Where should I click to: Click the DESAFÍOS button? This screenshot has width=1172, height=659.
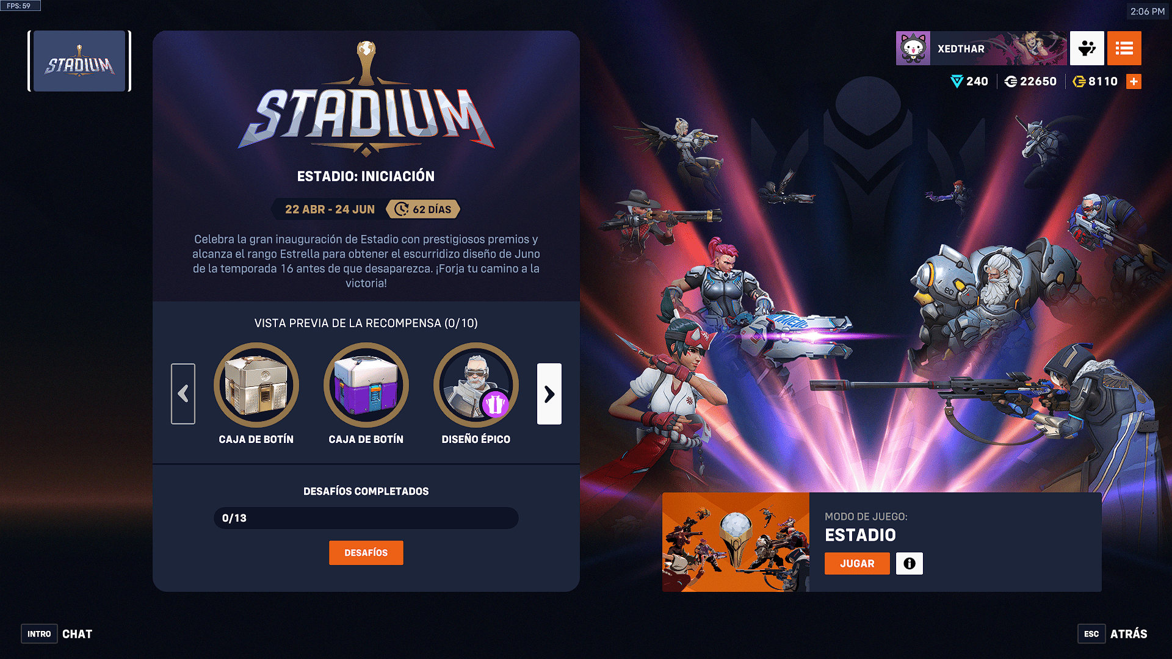click(x=366, y=553)
